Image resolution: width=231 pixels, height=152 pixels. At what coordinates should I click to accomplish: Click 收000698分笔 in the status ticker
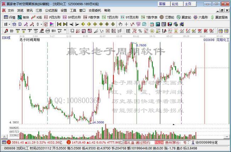click(x=206, y=142)
